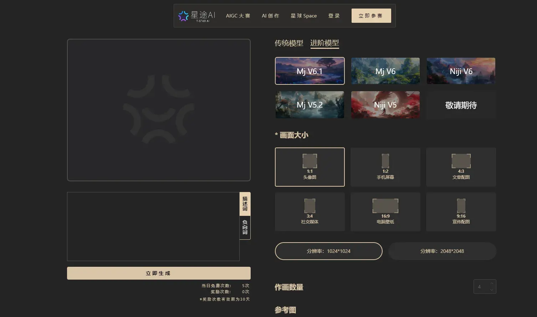
Task: Switch to the 负向词 prompt tab
Action: point(245,228)
